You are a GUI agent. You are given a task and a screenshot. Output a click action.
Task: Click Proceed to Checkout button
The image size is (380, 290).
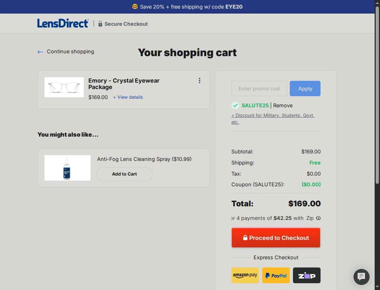pos(276,237)
